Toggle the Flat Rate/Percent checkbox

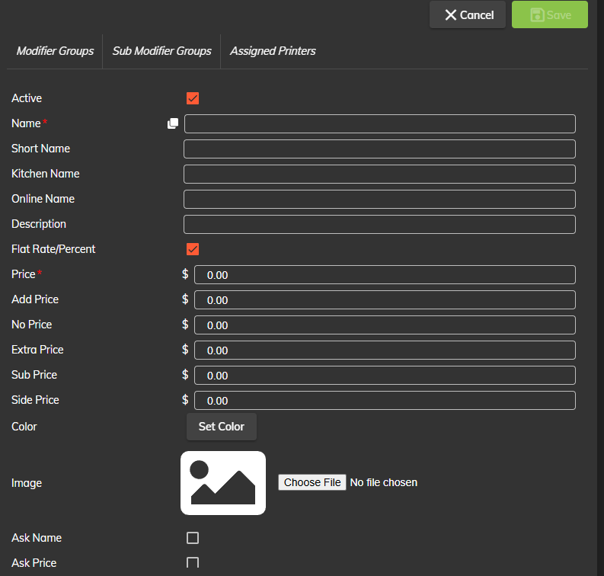click(x=193, y=249)
